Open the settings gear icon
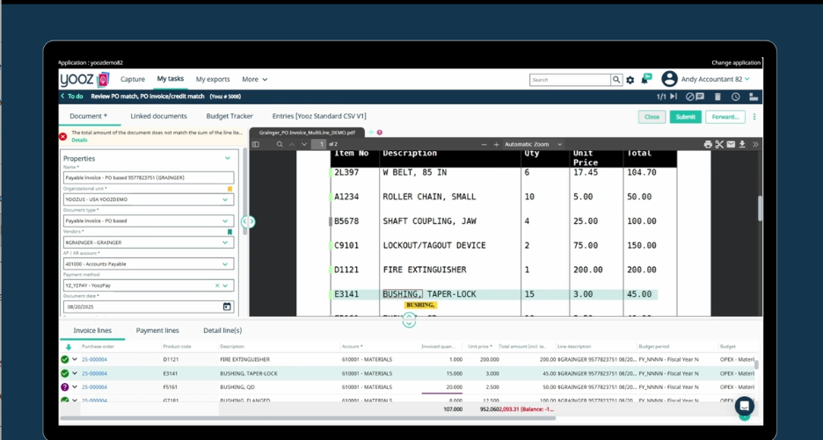Screen dimensions: 823x440 pos(630,80)
